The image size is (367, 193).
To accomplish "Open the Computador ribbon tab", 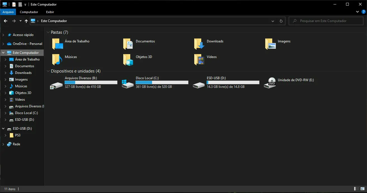I will (x=29, y=12).
